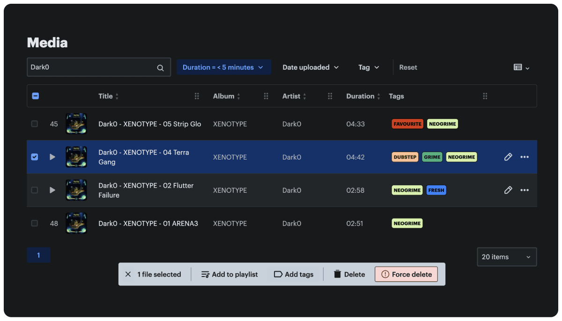562x321 pixels.
Task: Play the Terra Gang track
Action: (x=52, y=157)
